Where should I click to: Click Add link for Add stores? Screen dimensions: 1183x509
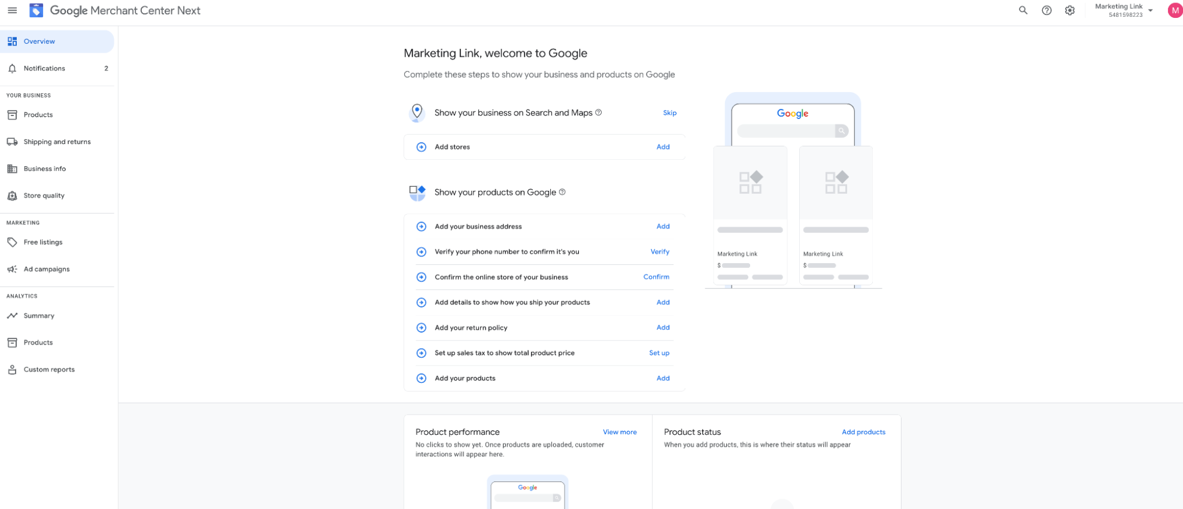coord(663,147)
